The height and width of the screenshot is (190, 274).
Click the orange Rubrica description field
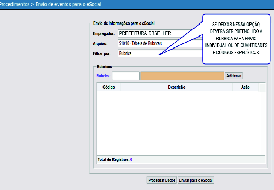coord(182,76)
